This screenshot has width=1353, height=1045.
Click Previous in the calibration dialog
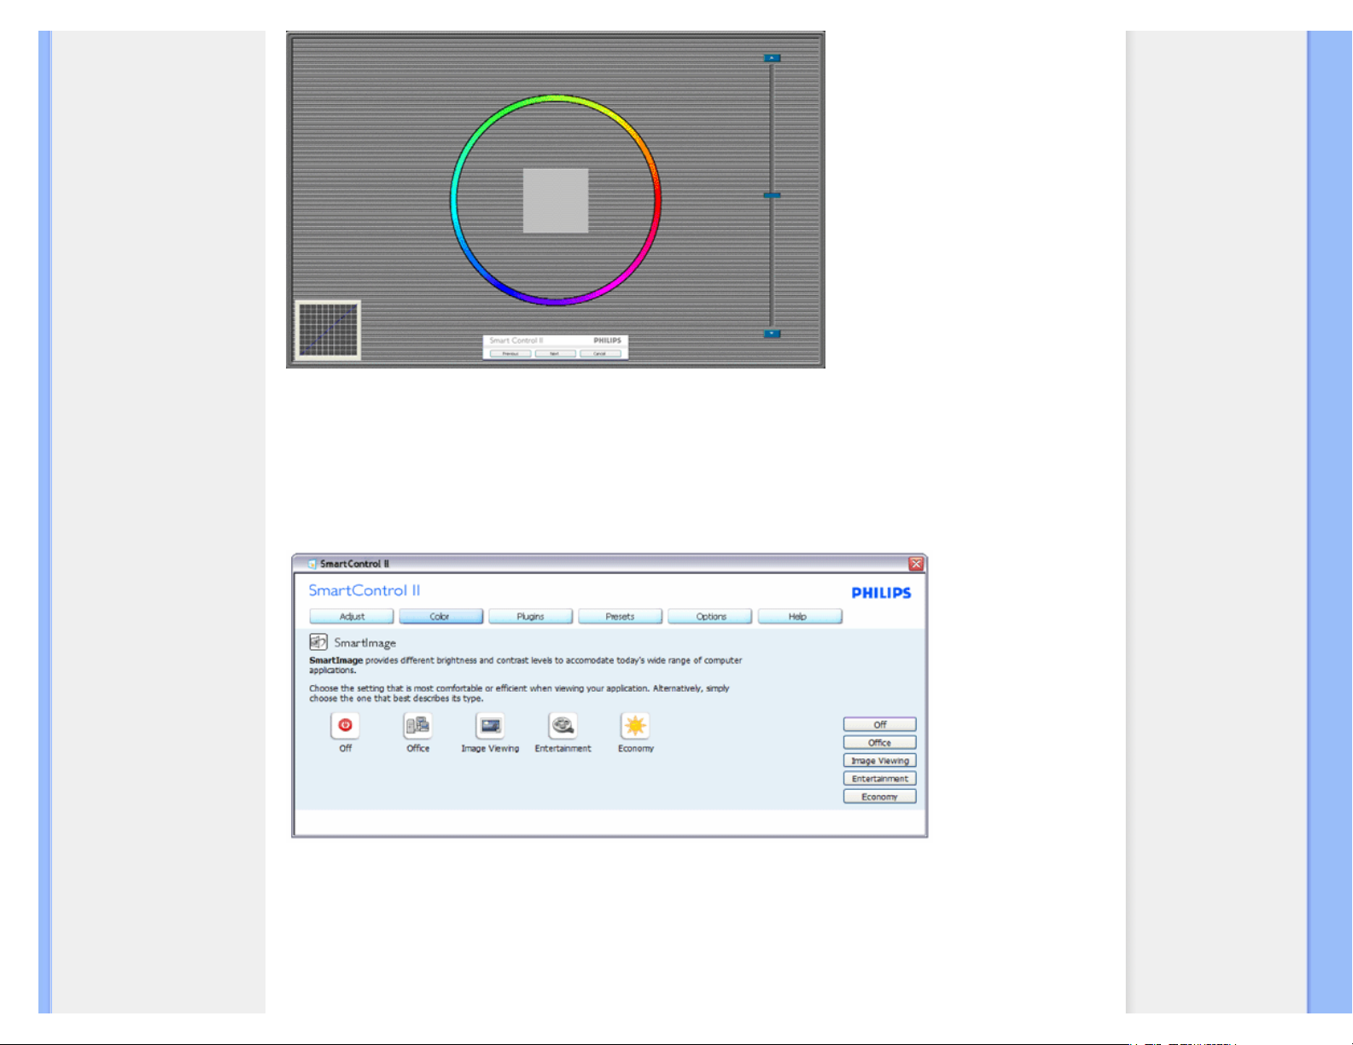(510, 353)
